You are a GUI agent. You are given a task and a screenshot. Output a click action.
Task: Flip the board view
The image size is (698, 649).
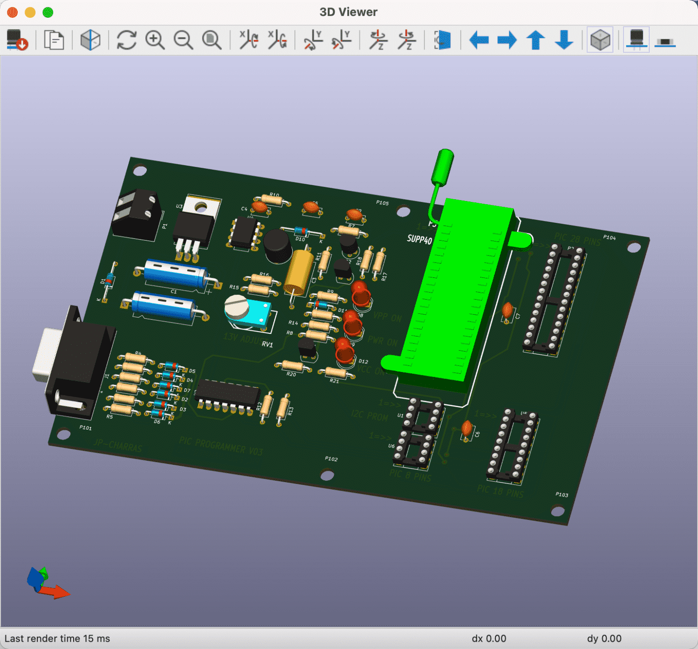pos(443,40)
